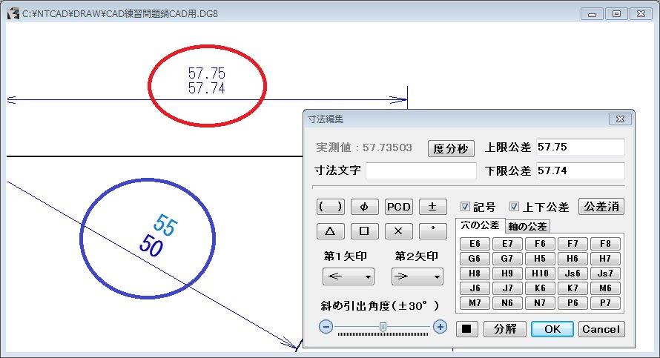Click the 度分秒 button
Image resolution: width=660 pixels, height=358 pixels.
tap(451, 148)
